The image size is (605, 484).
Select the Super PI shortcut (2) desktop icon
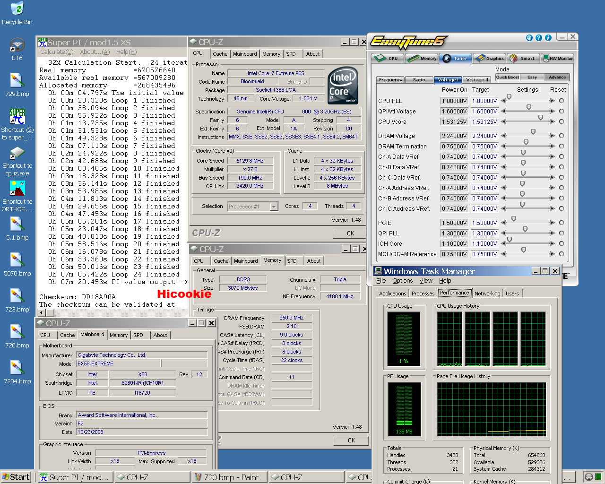[x=17, y=116]
